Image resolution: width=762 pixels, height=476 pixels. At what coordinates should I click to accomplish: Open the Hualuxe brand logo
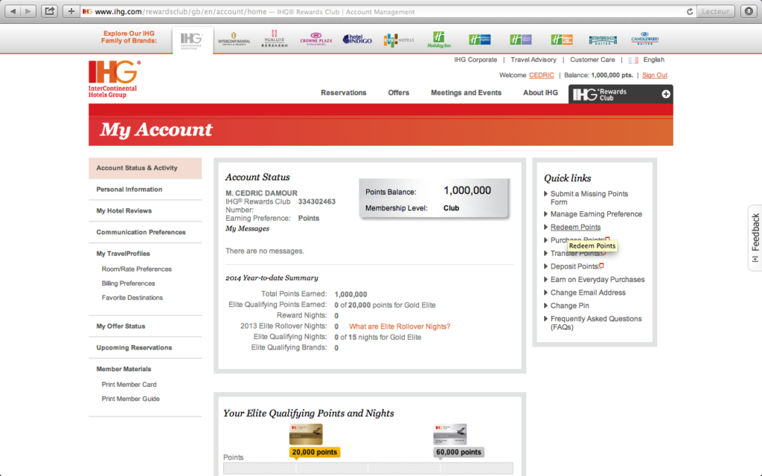click(x=275, y=39)
